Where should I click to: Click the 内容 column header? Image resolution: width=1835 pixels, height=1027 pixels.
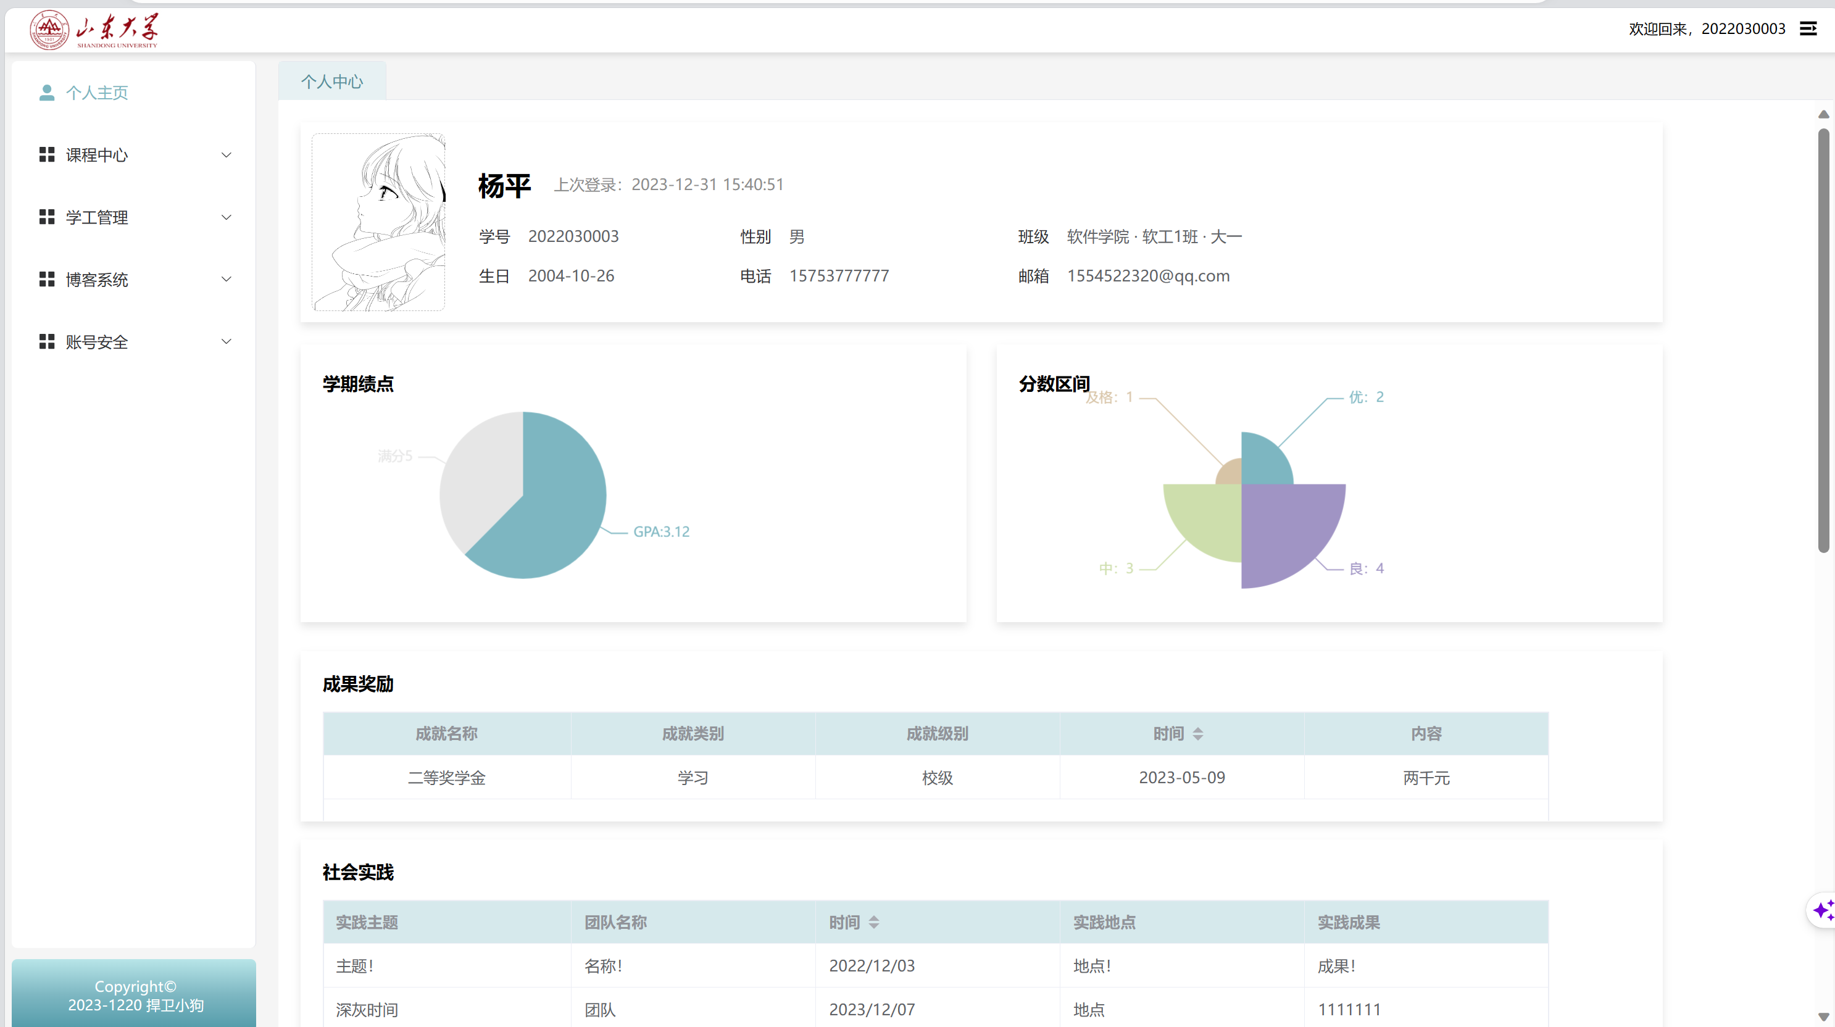1426,734
